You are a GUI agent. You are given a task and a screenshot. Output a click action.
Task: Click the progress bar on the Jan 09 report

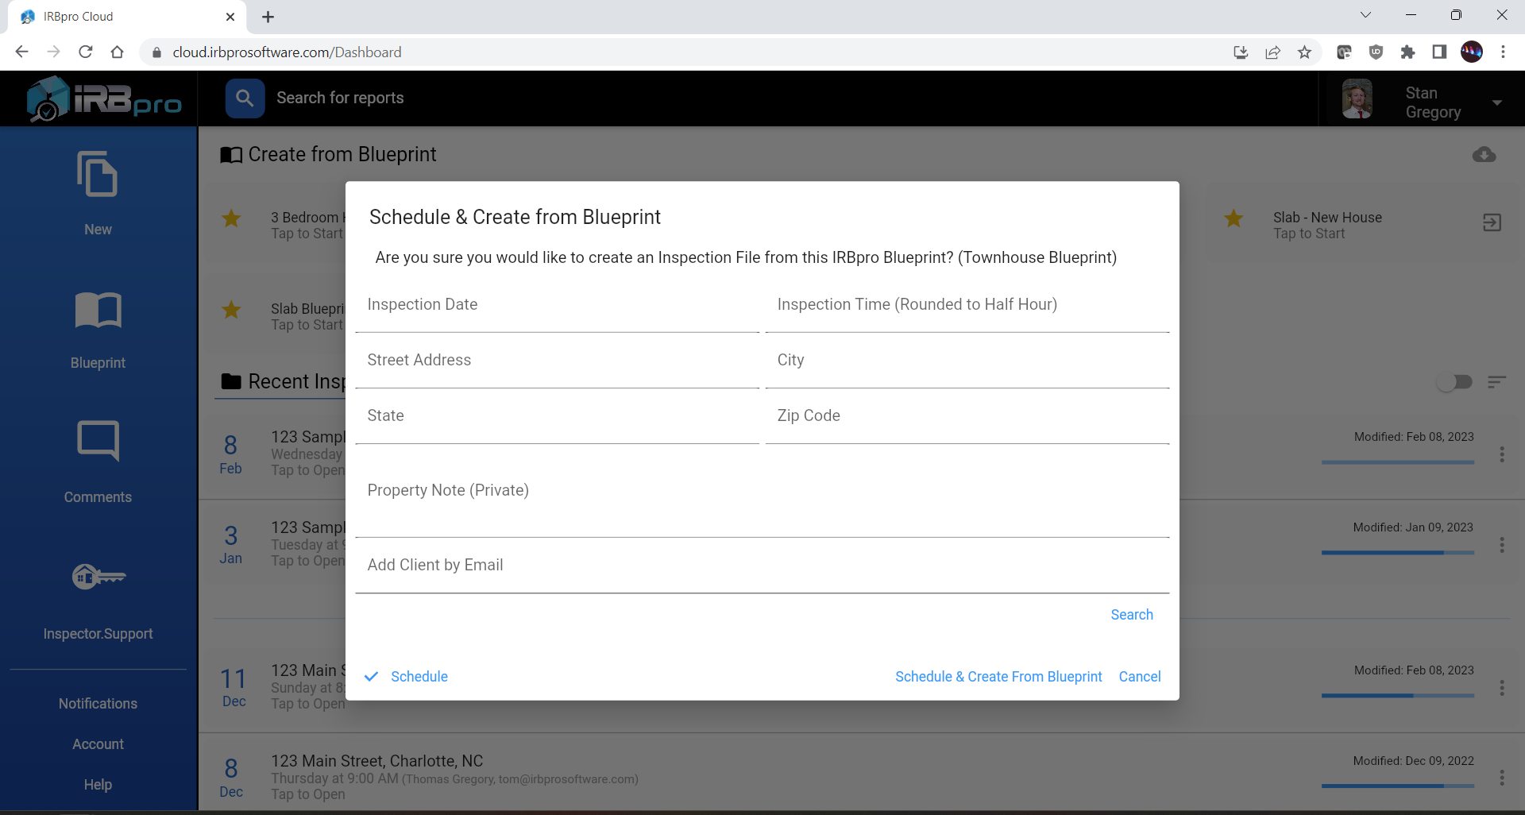1397,553
